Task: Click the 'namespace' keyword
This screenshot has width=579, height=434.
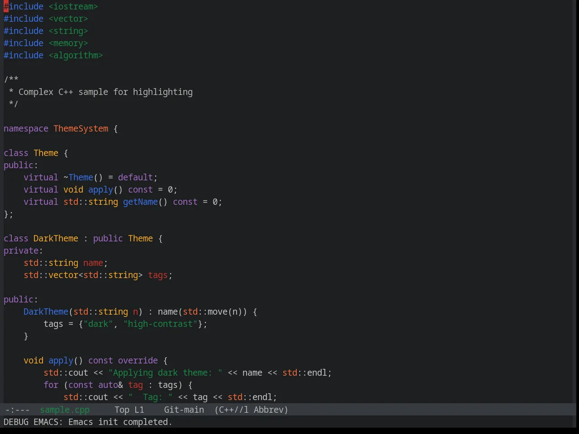Action: click(x=26, y=128)
